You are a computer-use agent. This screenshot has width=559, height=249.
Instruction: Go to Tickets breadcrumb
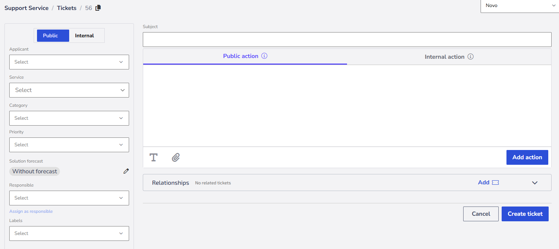pos(67,8)
